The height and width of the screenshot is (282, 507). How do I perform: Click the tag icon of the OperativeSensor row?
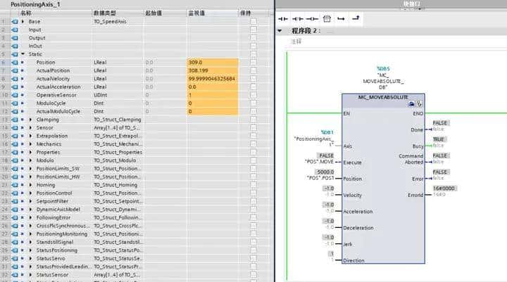click(x=15, y=95)
